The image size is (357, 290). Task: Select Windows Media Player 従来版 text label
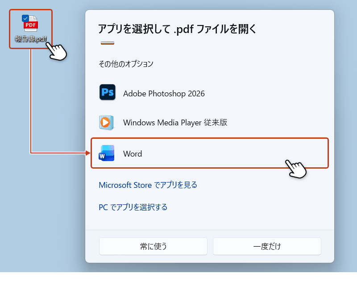tap(175, 122)
